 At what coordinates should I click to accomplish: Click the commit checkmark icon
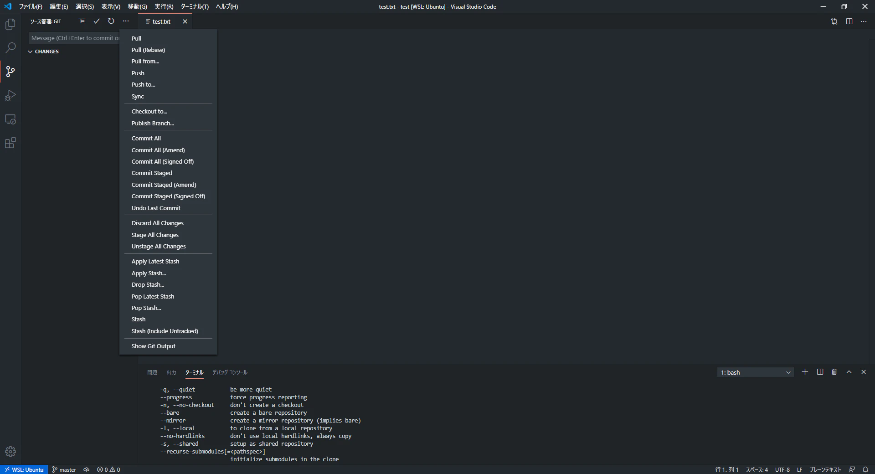97,21
